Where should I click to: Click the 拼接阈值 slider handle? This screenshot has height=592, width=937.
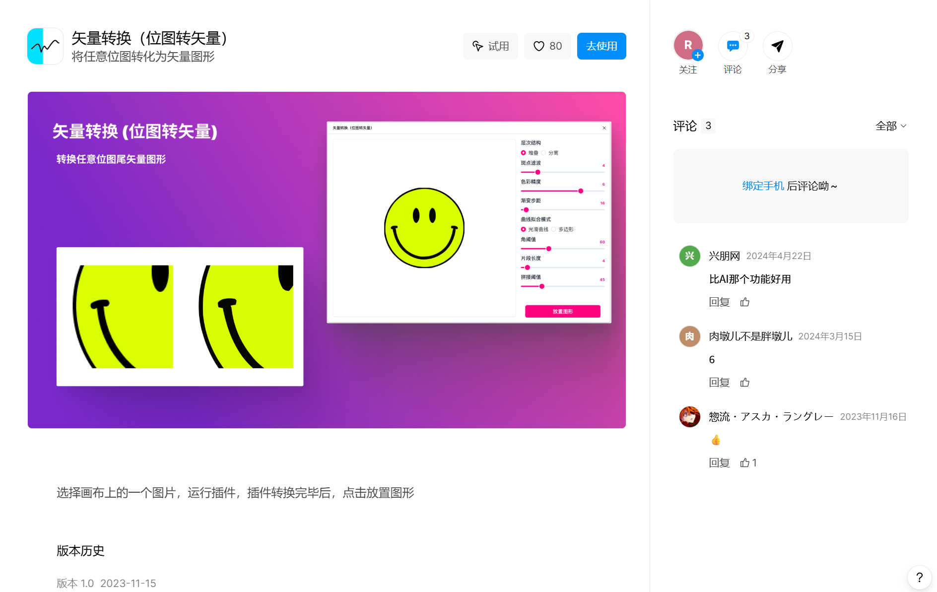542,286
